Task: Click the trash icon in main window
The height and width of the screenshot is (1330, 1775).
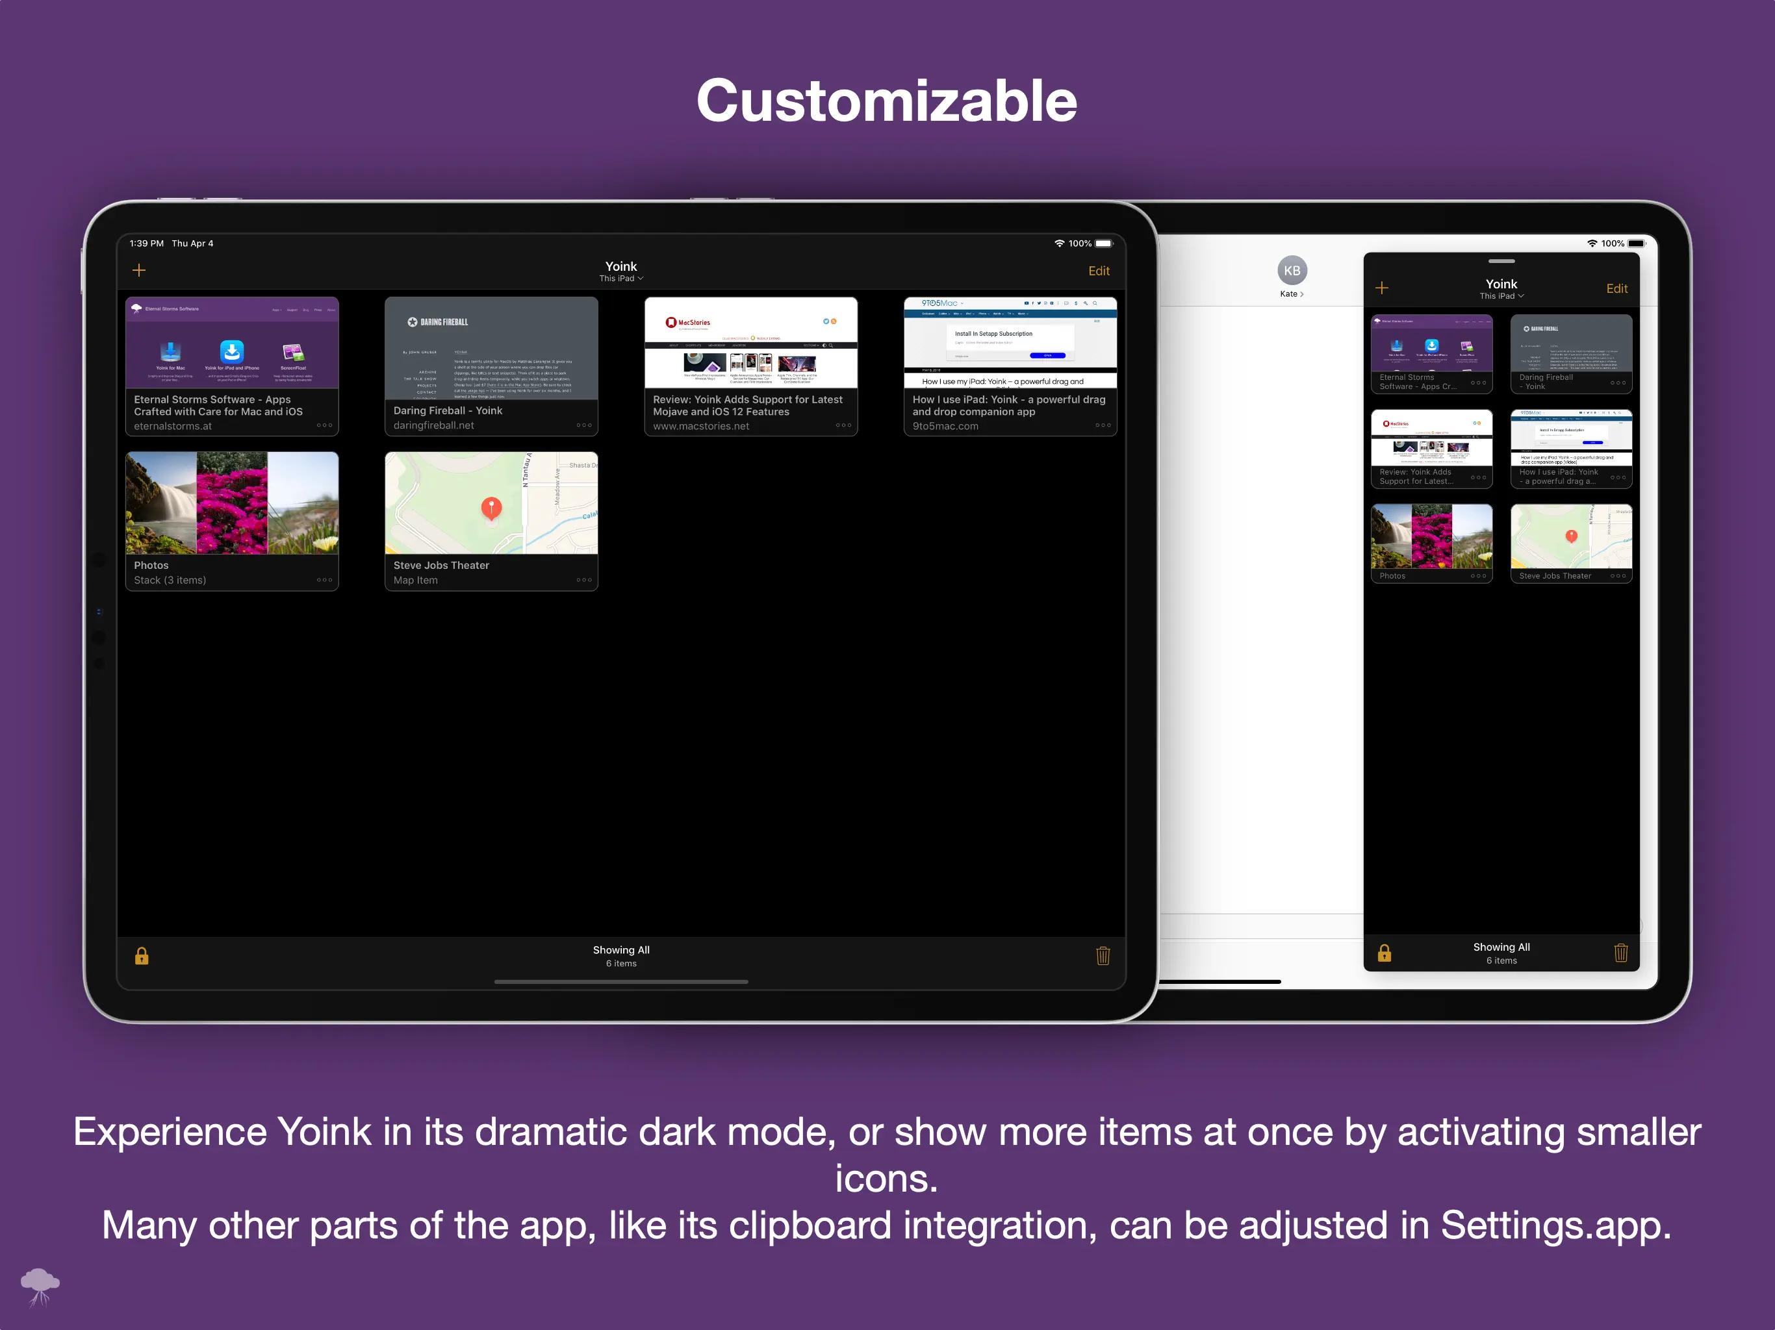Action: [1103, 955]
